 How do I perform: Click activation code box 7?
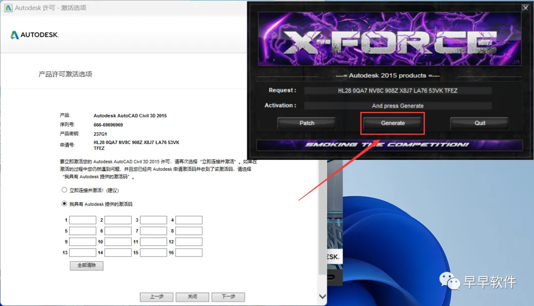(154, 231)
